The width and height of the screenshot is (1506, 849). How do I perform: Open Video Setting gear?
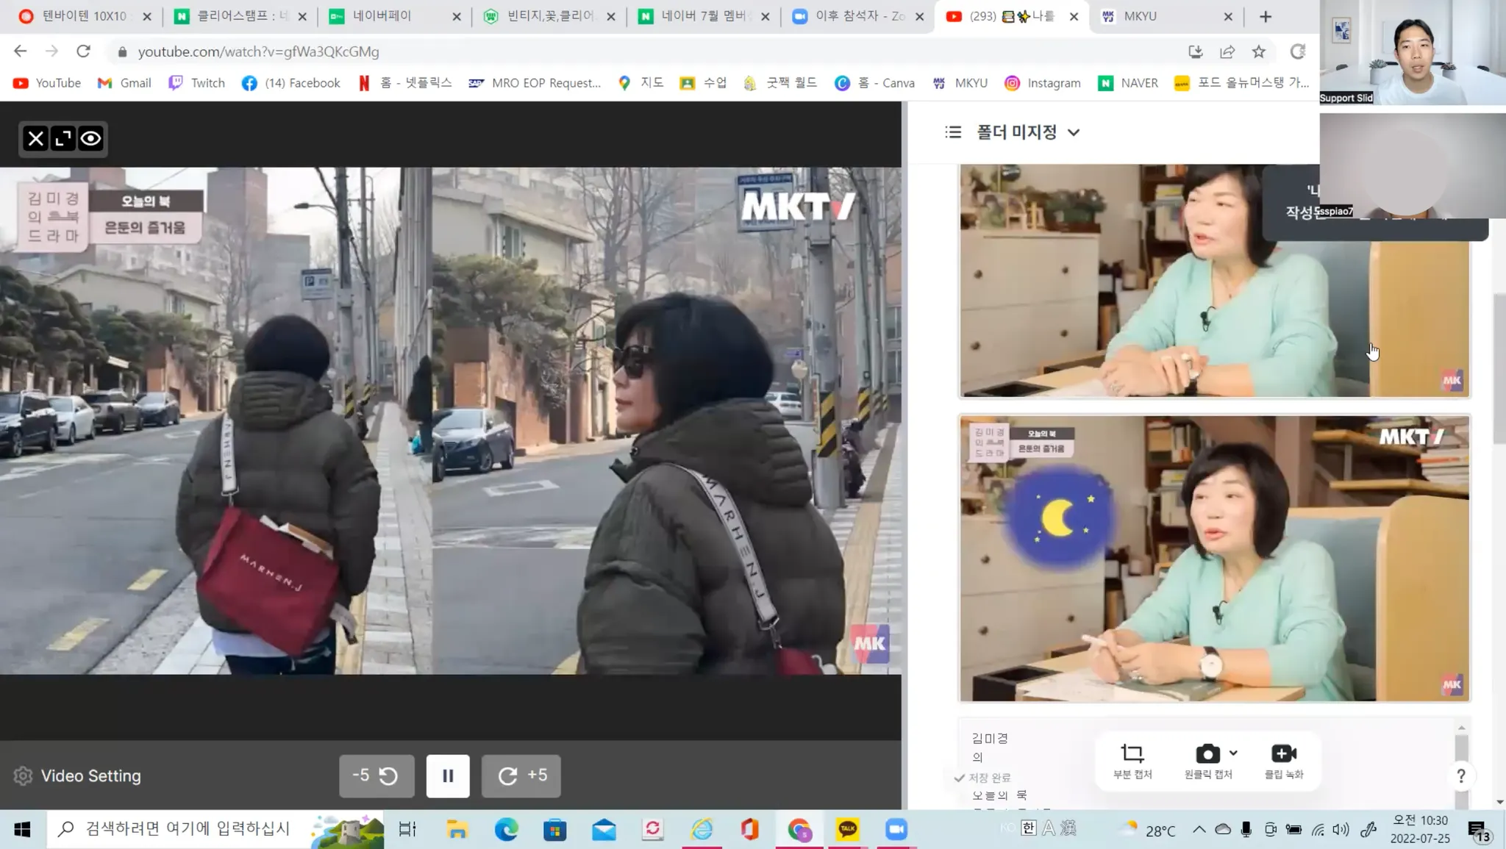click(x=24, y=776)
